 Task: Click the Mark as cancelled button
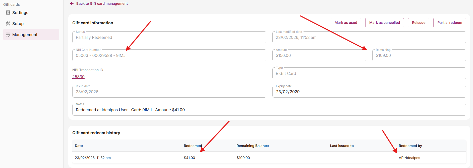coord(384,23)
